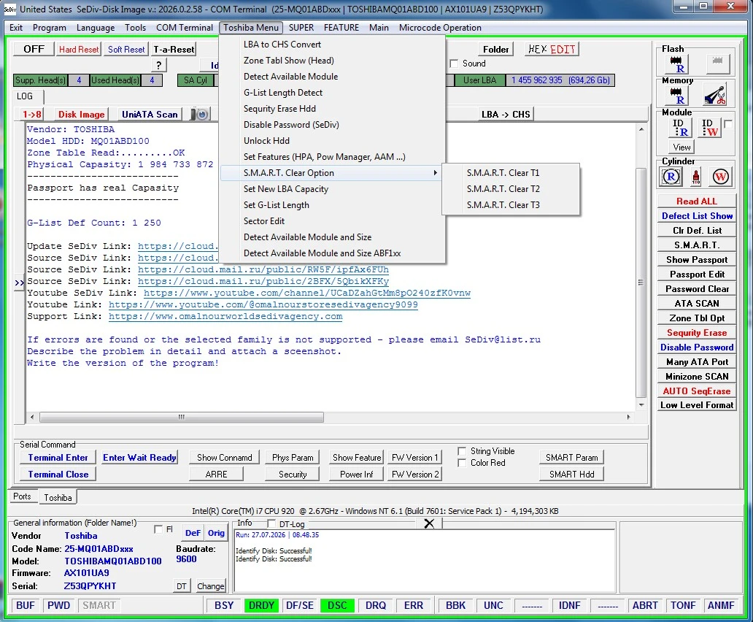Click the Disk Image button
This screenshot has width=753, height=622.
click(81, 115)
